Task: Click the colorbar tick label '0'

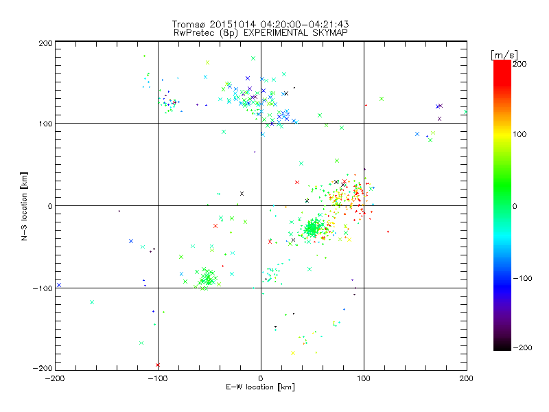Action: coord(515,207)
